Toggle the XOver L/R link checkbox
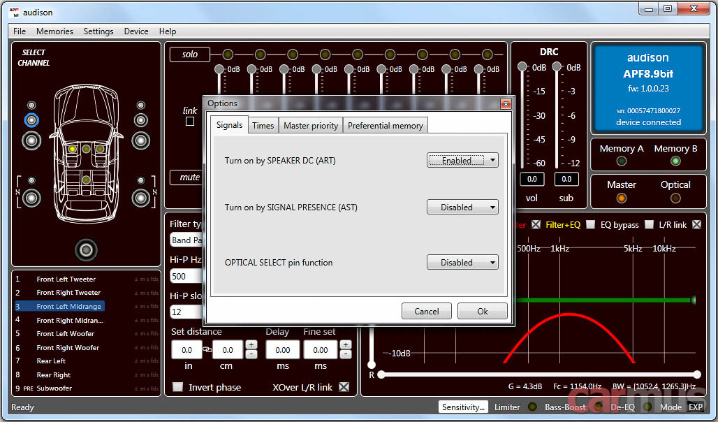 [x=344, y=387]
